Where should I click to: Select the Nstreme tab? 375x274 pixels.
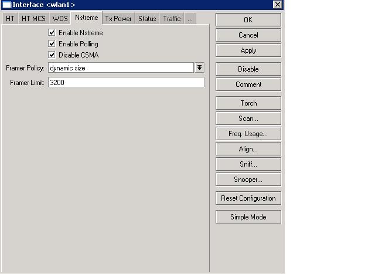point(86,18)
